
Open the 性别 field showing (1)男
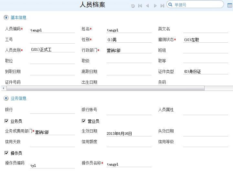(x=129, y=40)
